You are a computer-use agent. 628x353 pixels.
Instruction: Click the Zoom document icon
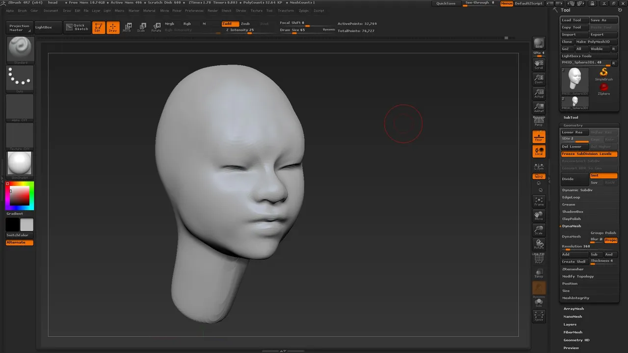pyautogui.click(x=539, y=79)
